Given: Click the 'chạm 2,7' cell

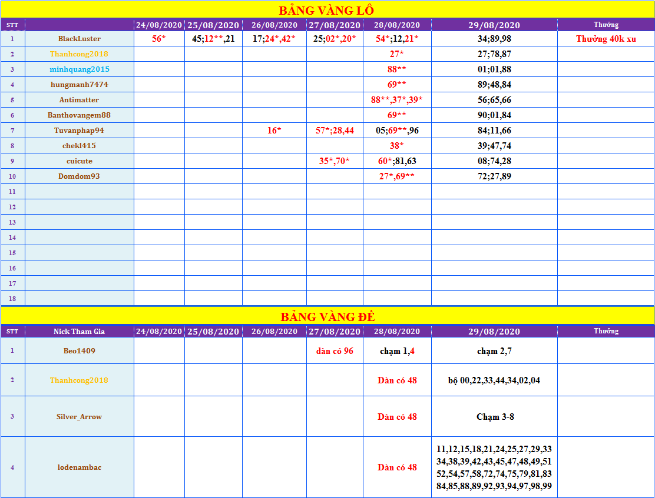Looking at the screenshot, I should click(495, 351).
